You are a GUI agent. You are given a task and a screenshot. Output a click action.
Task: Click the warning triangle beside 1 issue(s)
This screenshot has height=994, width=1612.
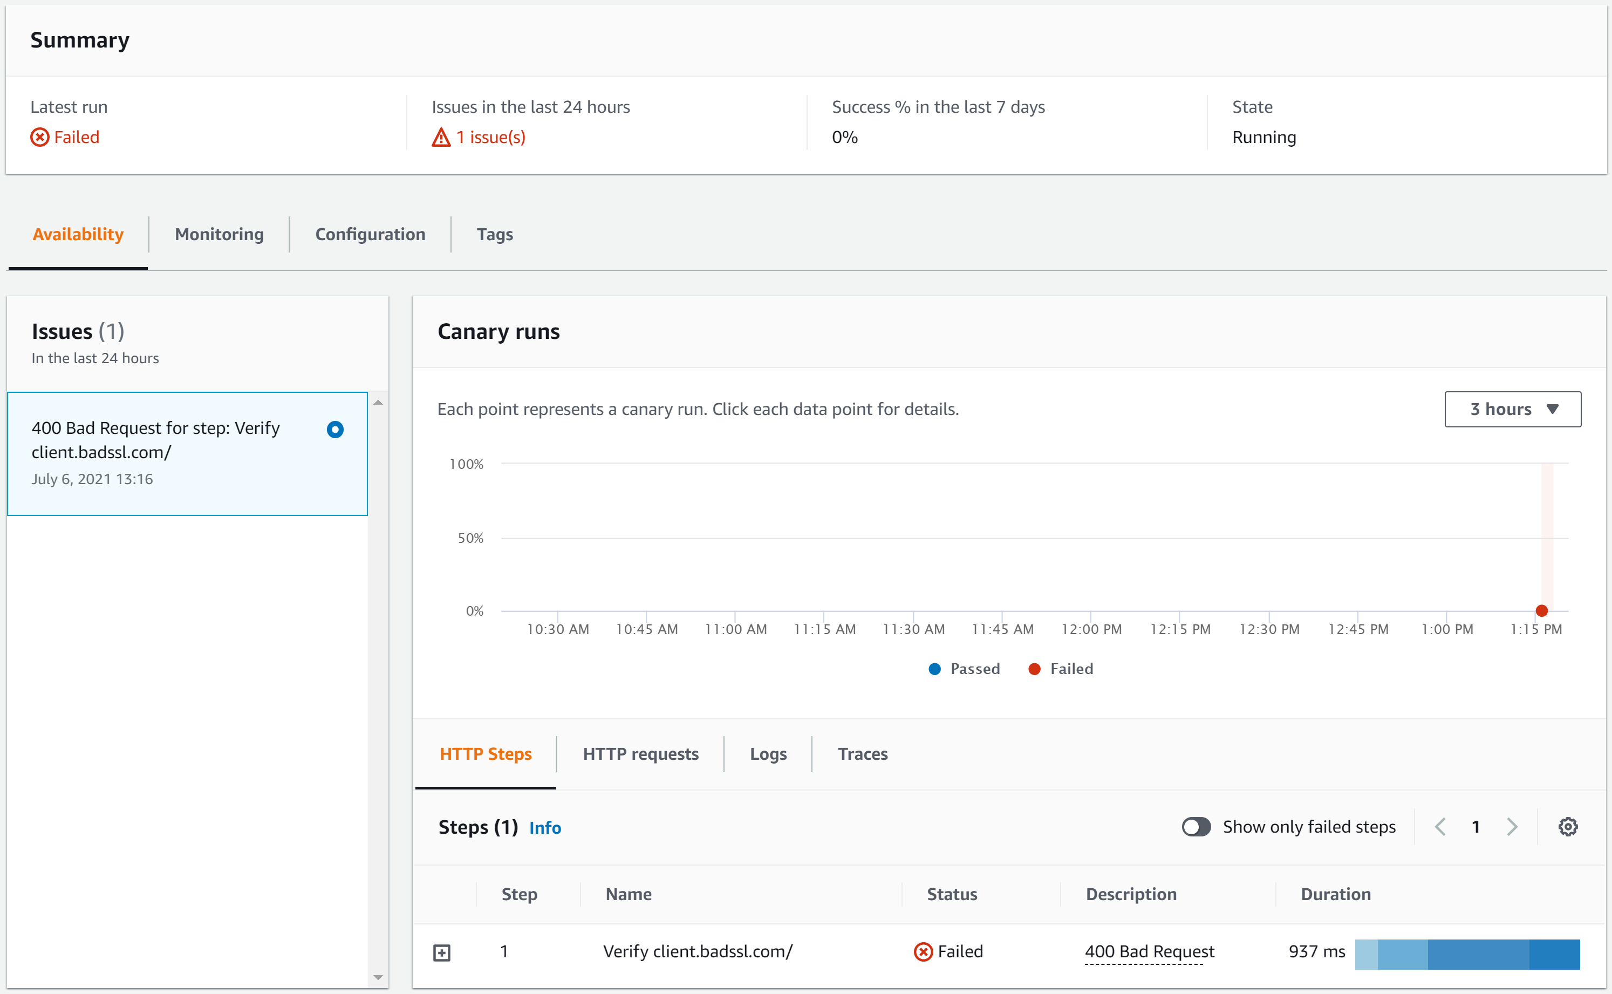tap(441, 138)
